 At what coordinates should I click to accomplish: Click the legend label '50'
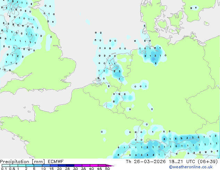pos(107,169)
